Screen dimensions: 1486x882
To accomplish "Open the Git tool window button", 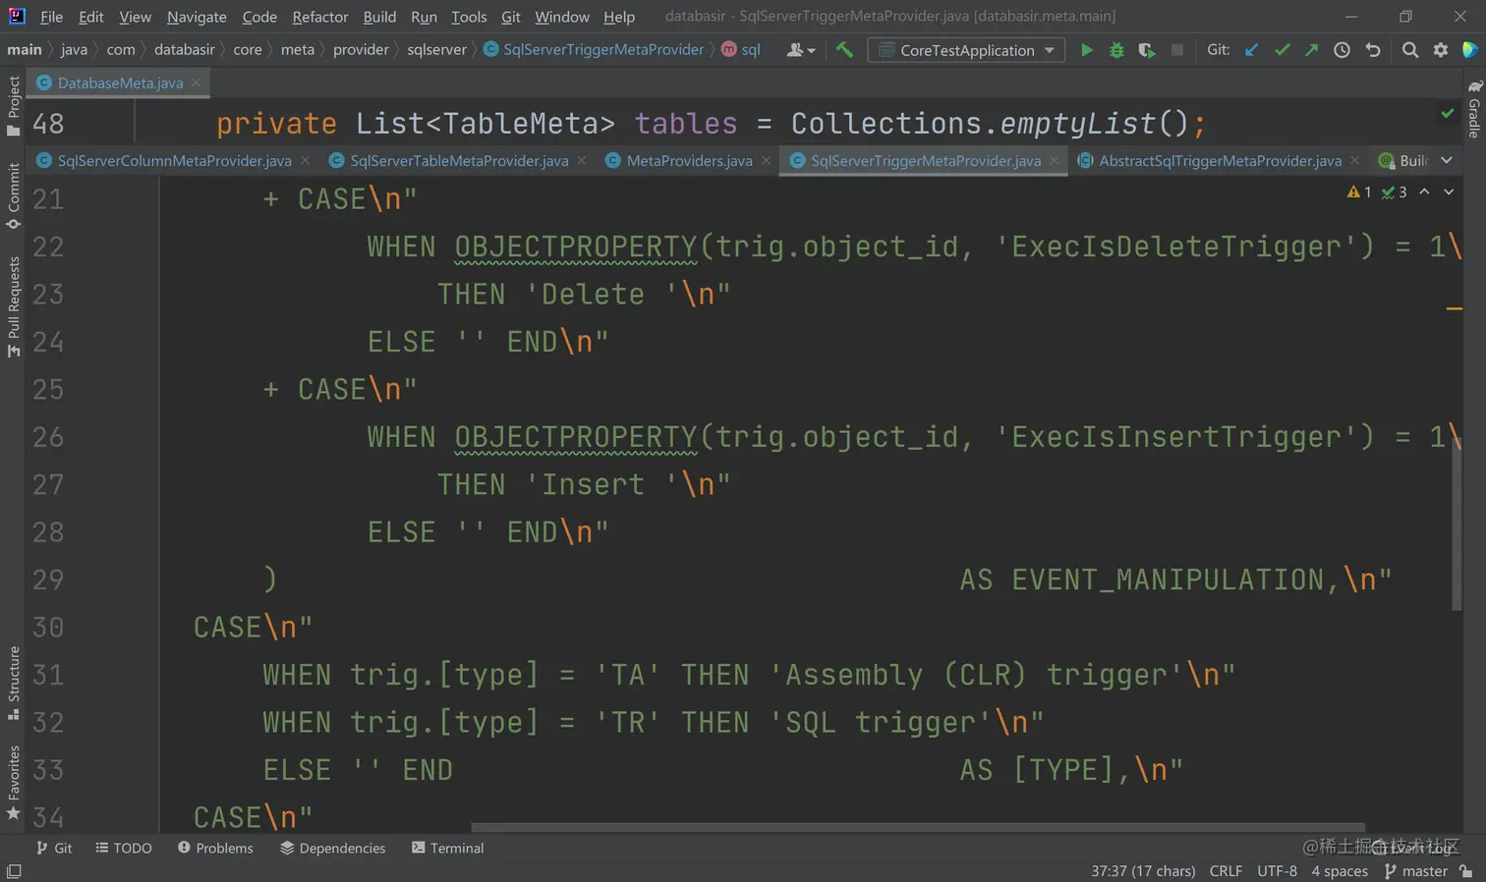I will coord(54,848).
